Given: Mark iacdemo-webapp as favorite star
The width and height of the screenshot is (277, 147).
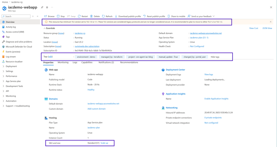Looking at the screenshot, I should pyautogui.click(x=47, y=7).
